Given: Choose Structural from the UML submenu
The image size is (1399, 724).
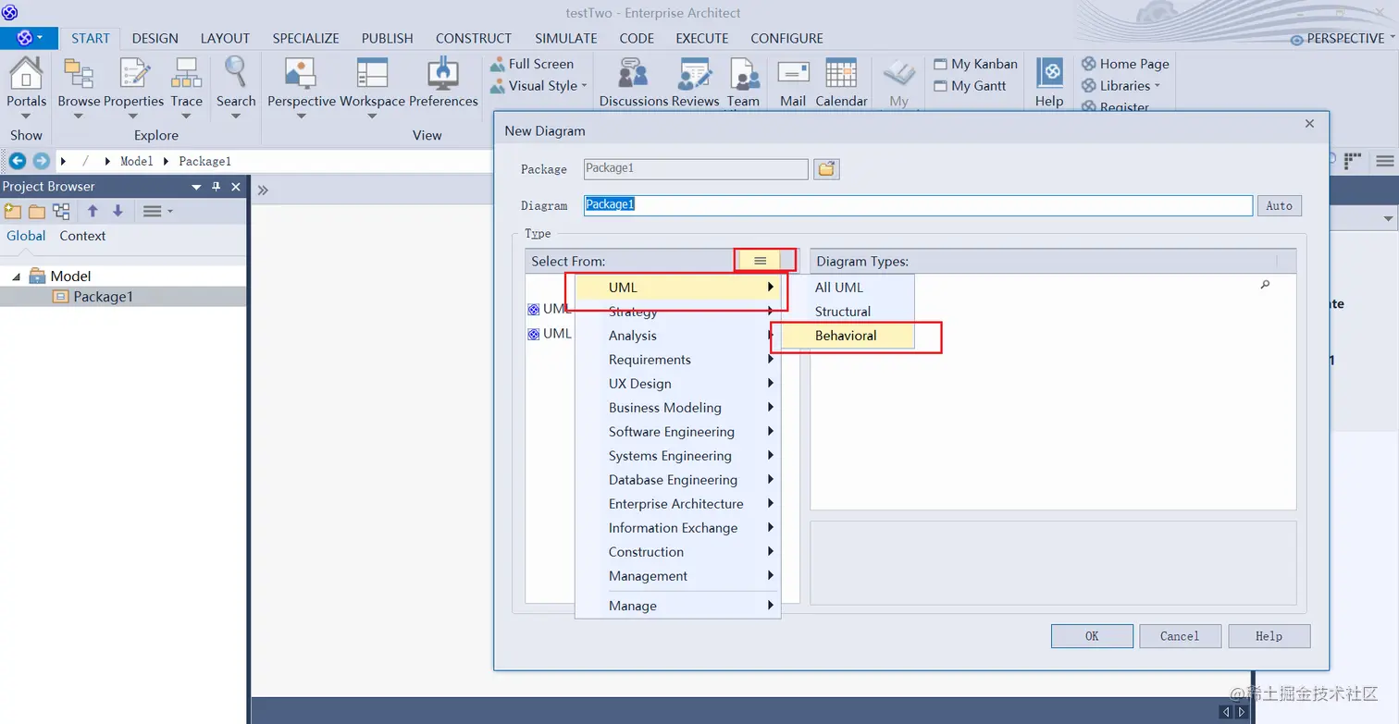Looking at the screenshot, I should click(843, 312).
